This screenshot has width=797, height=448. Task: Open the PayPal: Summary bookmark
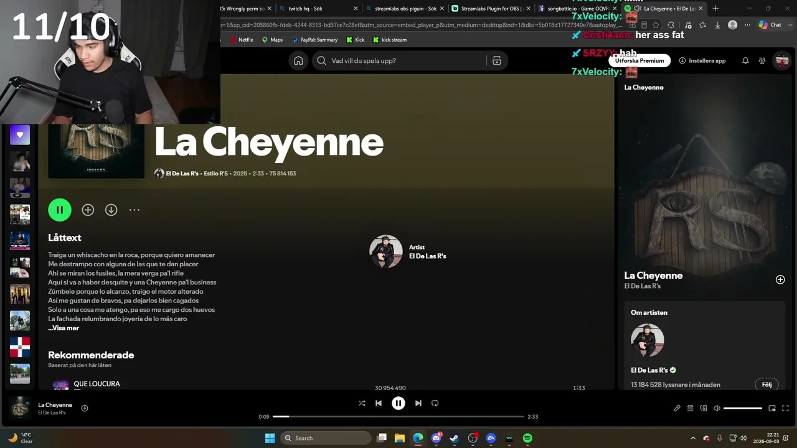pyautogui.click(x=314, y=40)
